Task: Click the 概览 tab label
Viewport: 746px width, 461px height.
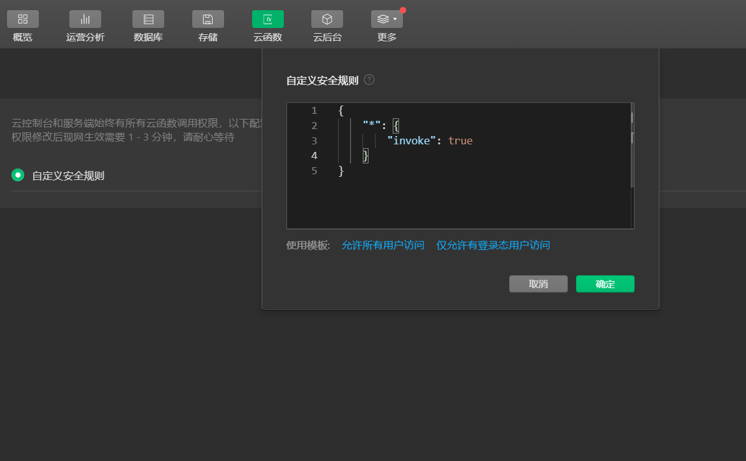Action: pos(22,38)
